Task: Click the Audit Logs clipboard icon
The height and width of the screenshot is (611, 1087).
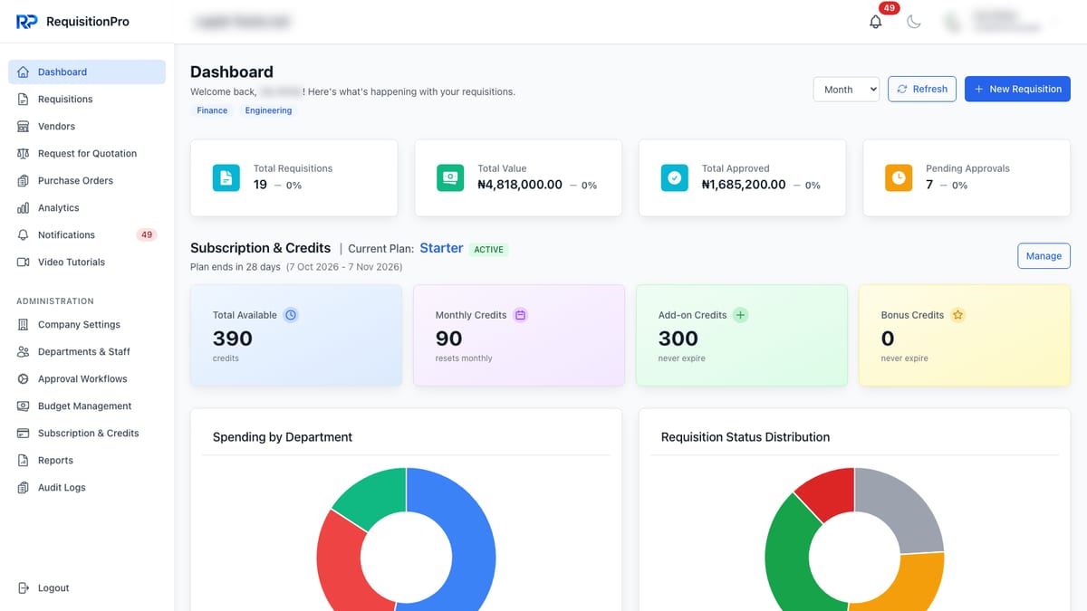Action: point(24,488)
